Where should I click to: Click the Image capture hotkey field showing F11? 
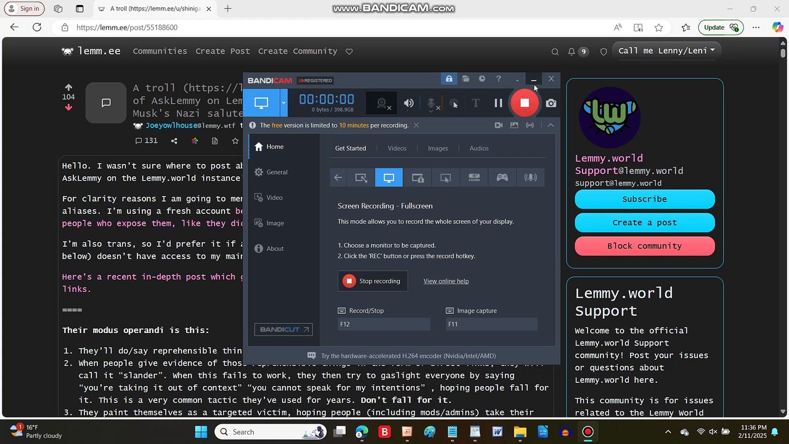[x=491, y=324]
